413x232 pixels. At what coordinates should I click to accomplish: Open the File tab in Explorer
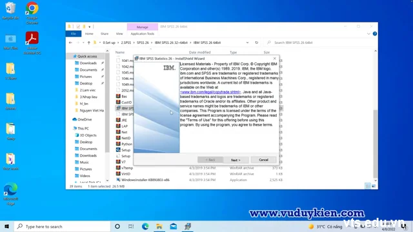[x=74, y=34]
